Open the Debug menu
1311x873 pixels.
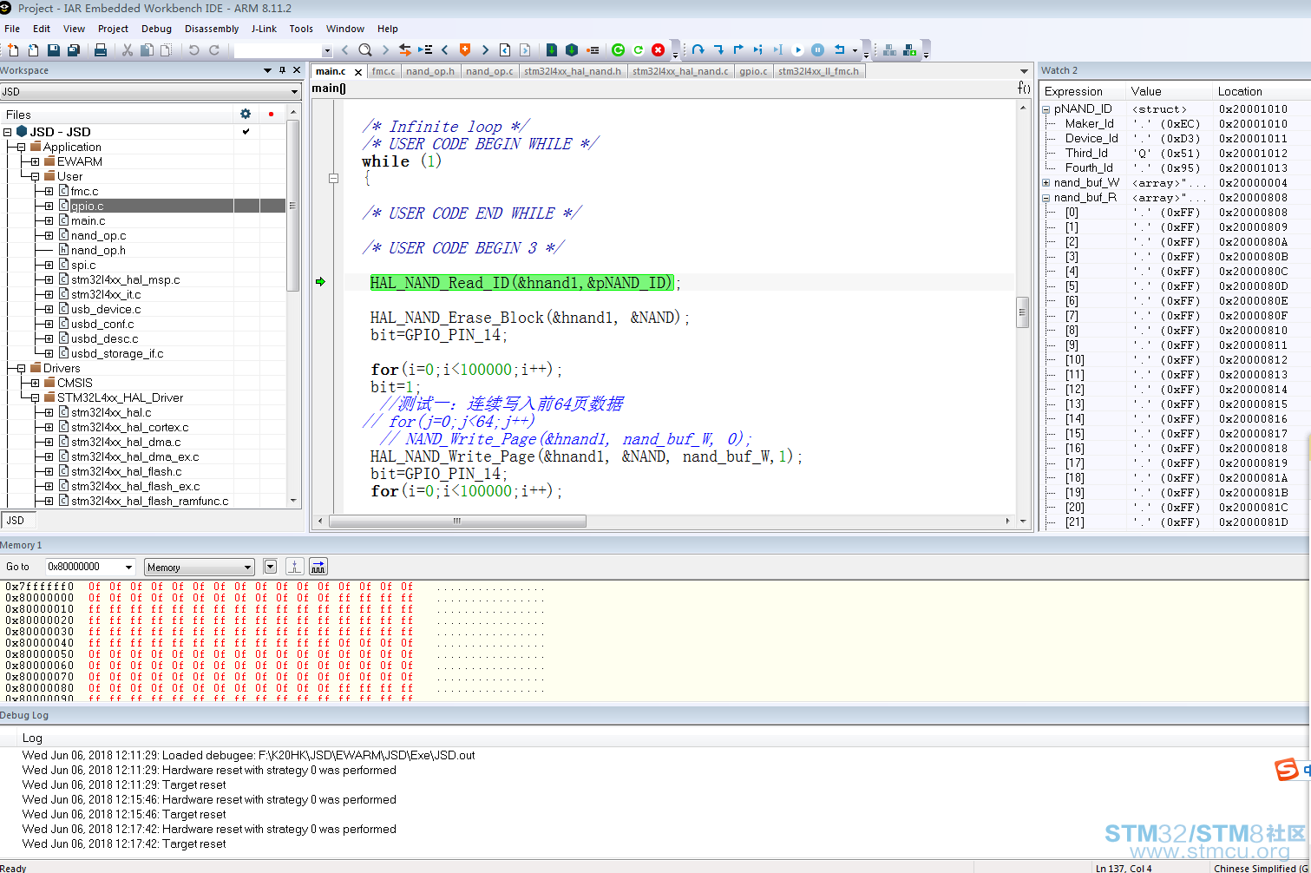click(156, 29)
